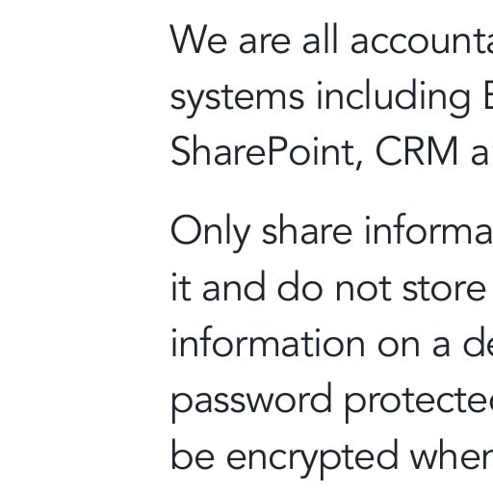Click the word "not" in "do not store"
Screen dimensions: 493x493
pos(363,289)
